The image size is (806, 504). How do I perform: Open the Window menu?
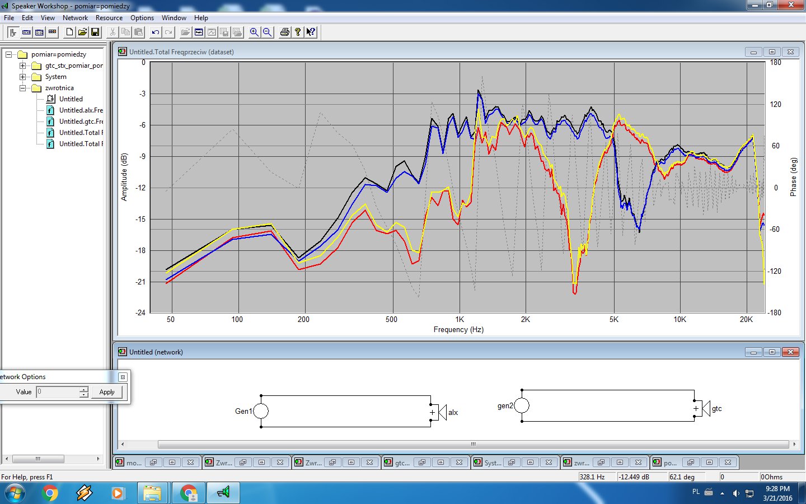[174, 18]
